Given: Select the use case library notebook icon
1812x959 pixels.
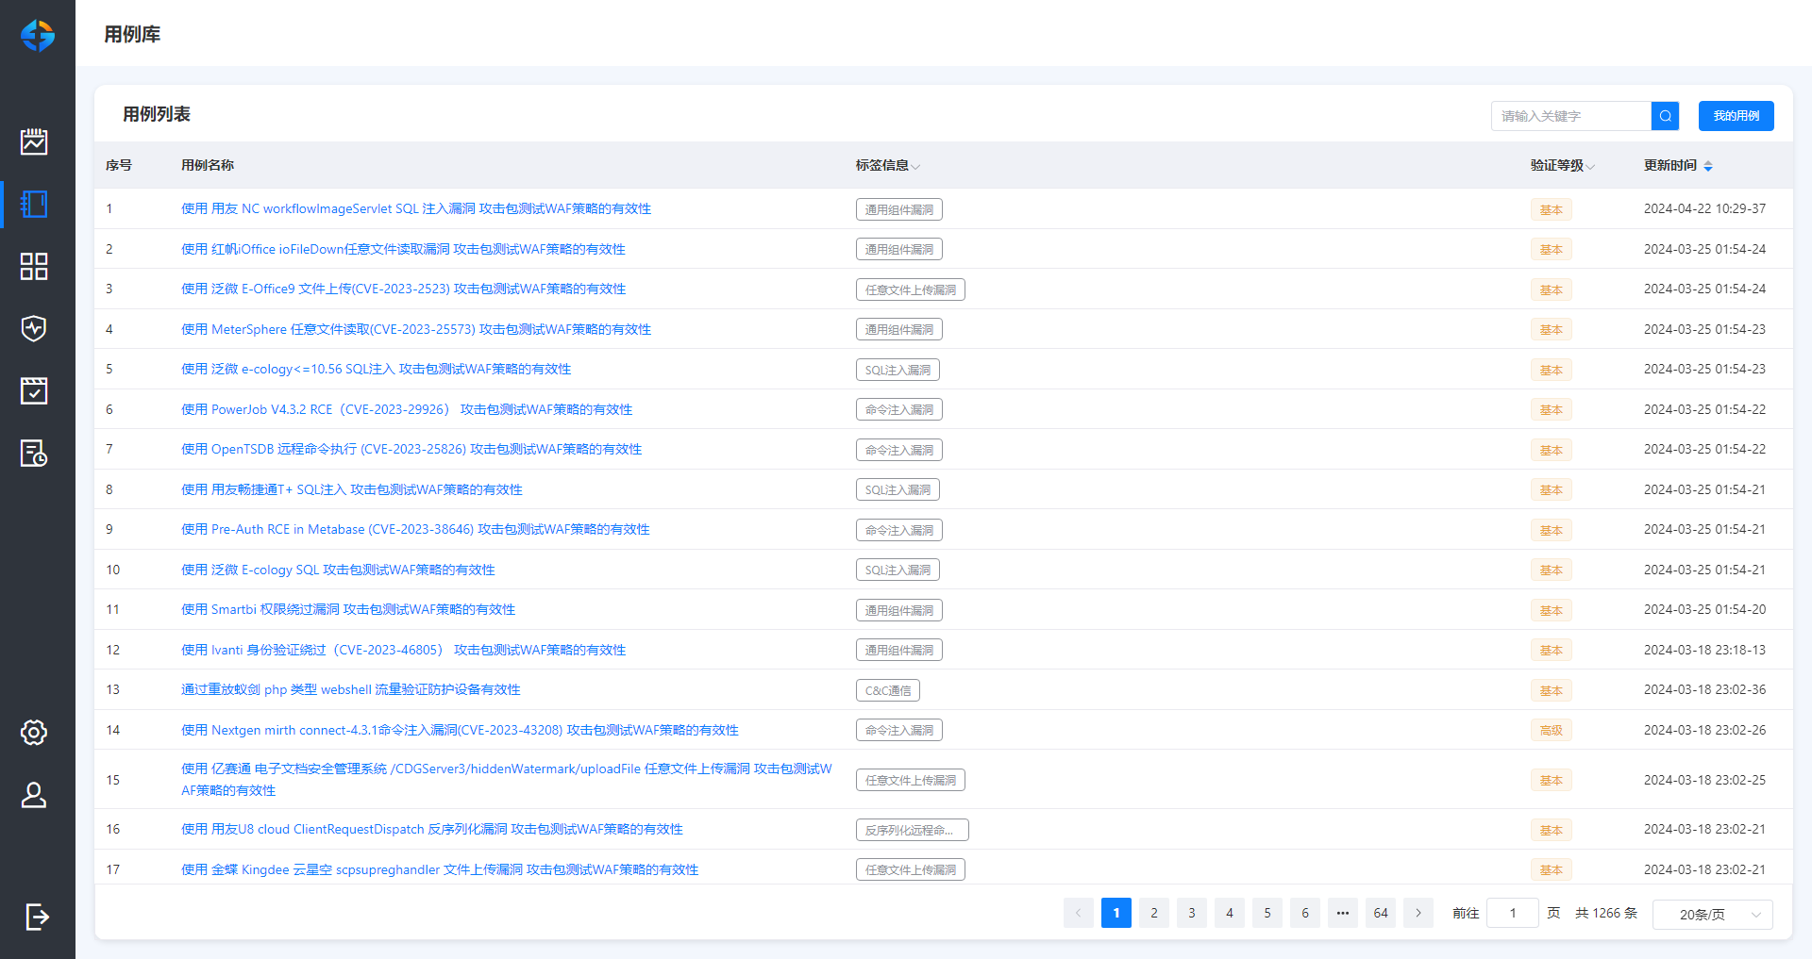Looking at the screenshot, I should click(x=34, y=204).
